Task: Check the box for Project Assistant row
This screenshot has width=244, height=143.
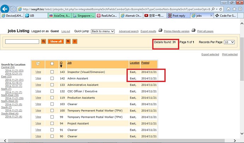Action: coord(52,124)
